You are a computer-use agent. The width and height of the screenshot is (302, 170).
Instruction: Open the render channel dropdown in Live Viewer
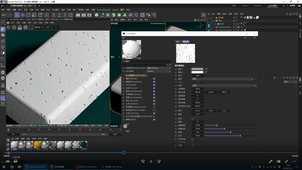pos(38,27)
